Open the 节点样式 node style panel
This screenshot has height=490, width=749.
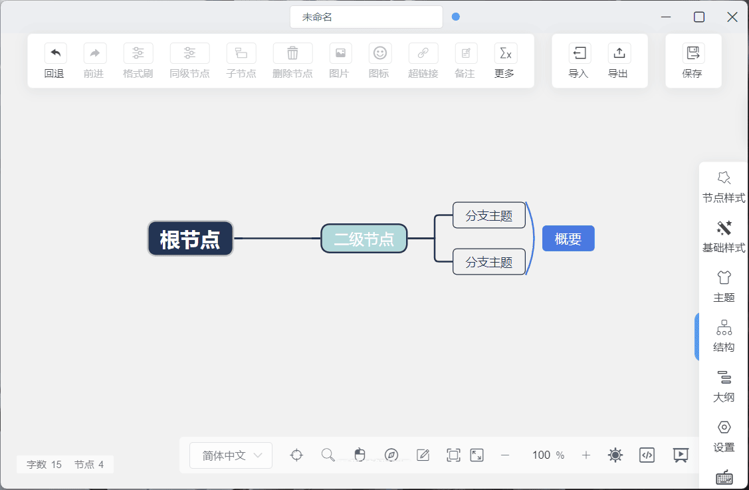(724, 187)
